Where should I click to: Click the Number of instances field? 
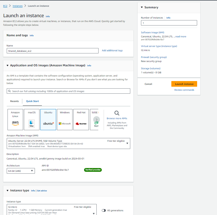[x=169, y=23]
